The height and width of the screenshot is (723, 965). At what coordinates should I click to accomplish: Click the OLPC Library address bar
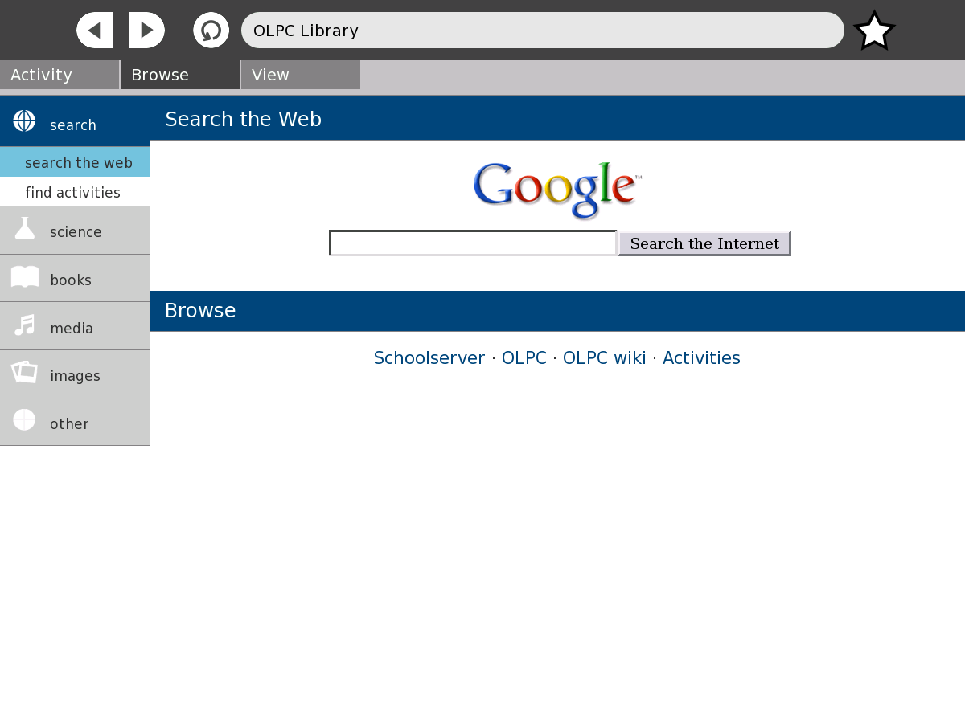(x=543, y=31)
